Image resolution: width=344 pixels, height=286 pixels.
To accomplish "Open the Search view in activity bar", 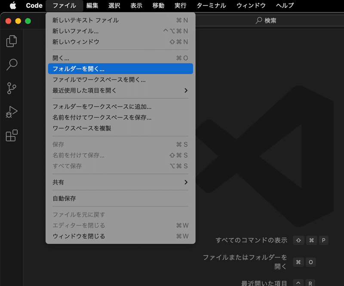I will click(12, 65).
